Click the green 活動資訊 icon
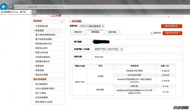This screenshot has width=190, height=110. (151, 33)
